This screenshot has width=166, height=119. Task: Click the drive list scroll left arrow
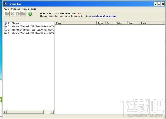point(5,112)
